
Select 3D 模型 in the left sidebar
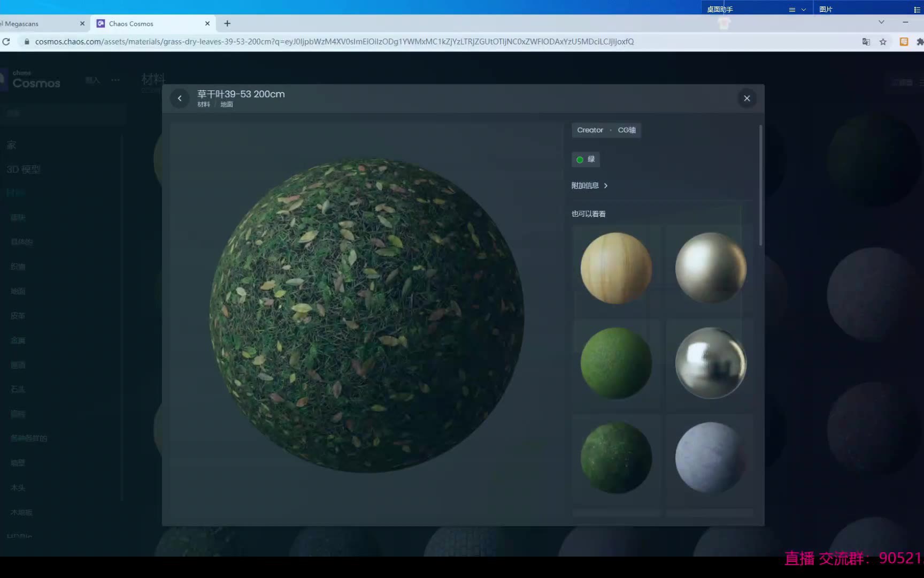[x=23, y=169]
